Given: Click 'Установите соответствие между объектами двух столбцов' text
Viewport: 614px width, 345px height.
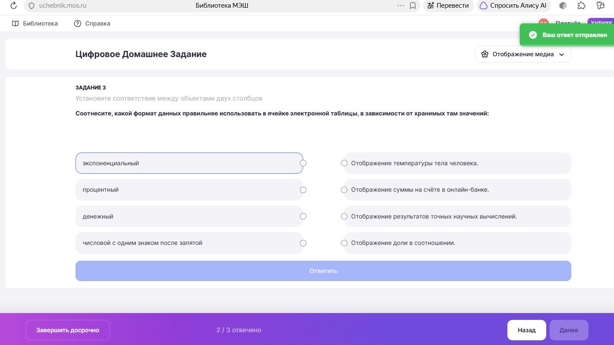Looking at the screenshot, I should pos(169,98).
